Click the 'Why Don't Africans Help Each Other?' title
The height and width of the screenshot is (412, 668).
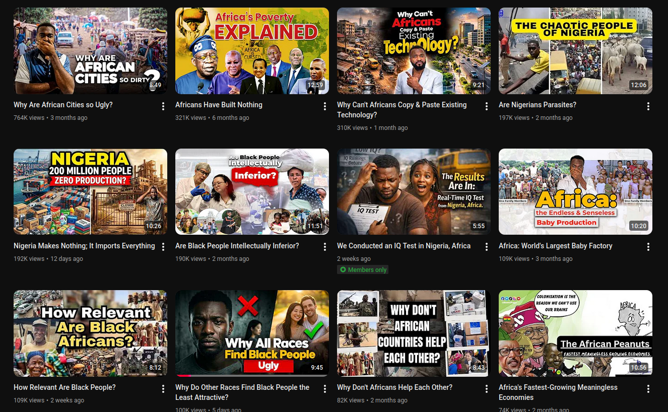(394, 387)
